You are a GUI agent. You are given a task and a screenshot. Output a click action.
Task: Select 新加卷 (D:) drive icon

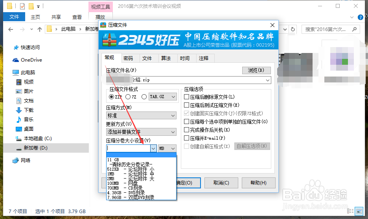click(x=19, y=148)
